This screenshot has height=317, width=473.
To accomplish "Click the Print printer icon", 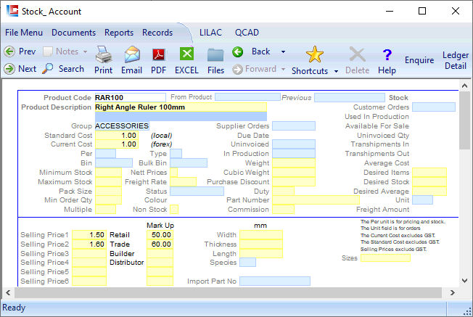I will click(104, 54).
